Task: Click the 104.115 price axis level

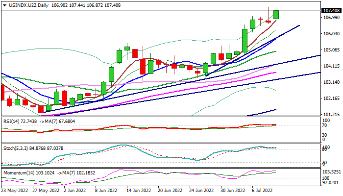Action: pos(331,66)
